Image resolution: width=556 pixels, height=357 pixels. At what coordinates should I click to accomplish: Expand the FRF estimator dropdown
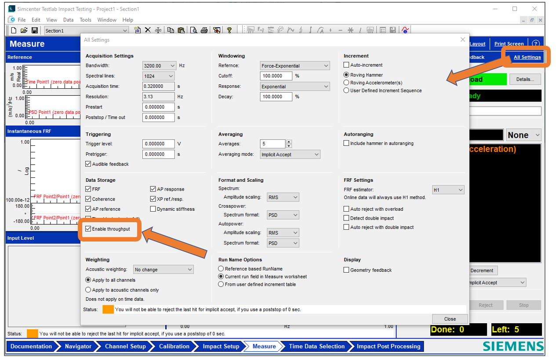tap(460, 190)
